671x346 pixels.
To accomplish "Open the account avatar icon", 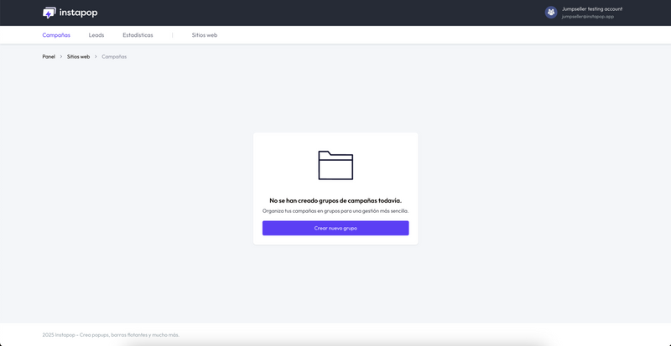I will tap(551, 13).
